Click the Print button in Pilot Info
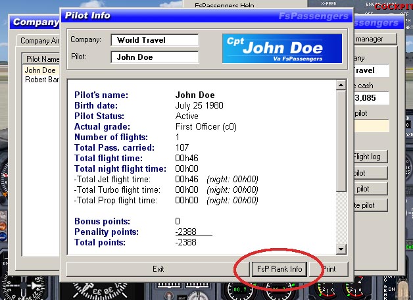 [x=329, y=269]
